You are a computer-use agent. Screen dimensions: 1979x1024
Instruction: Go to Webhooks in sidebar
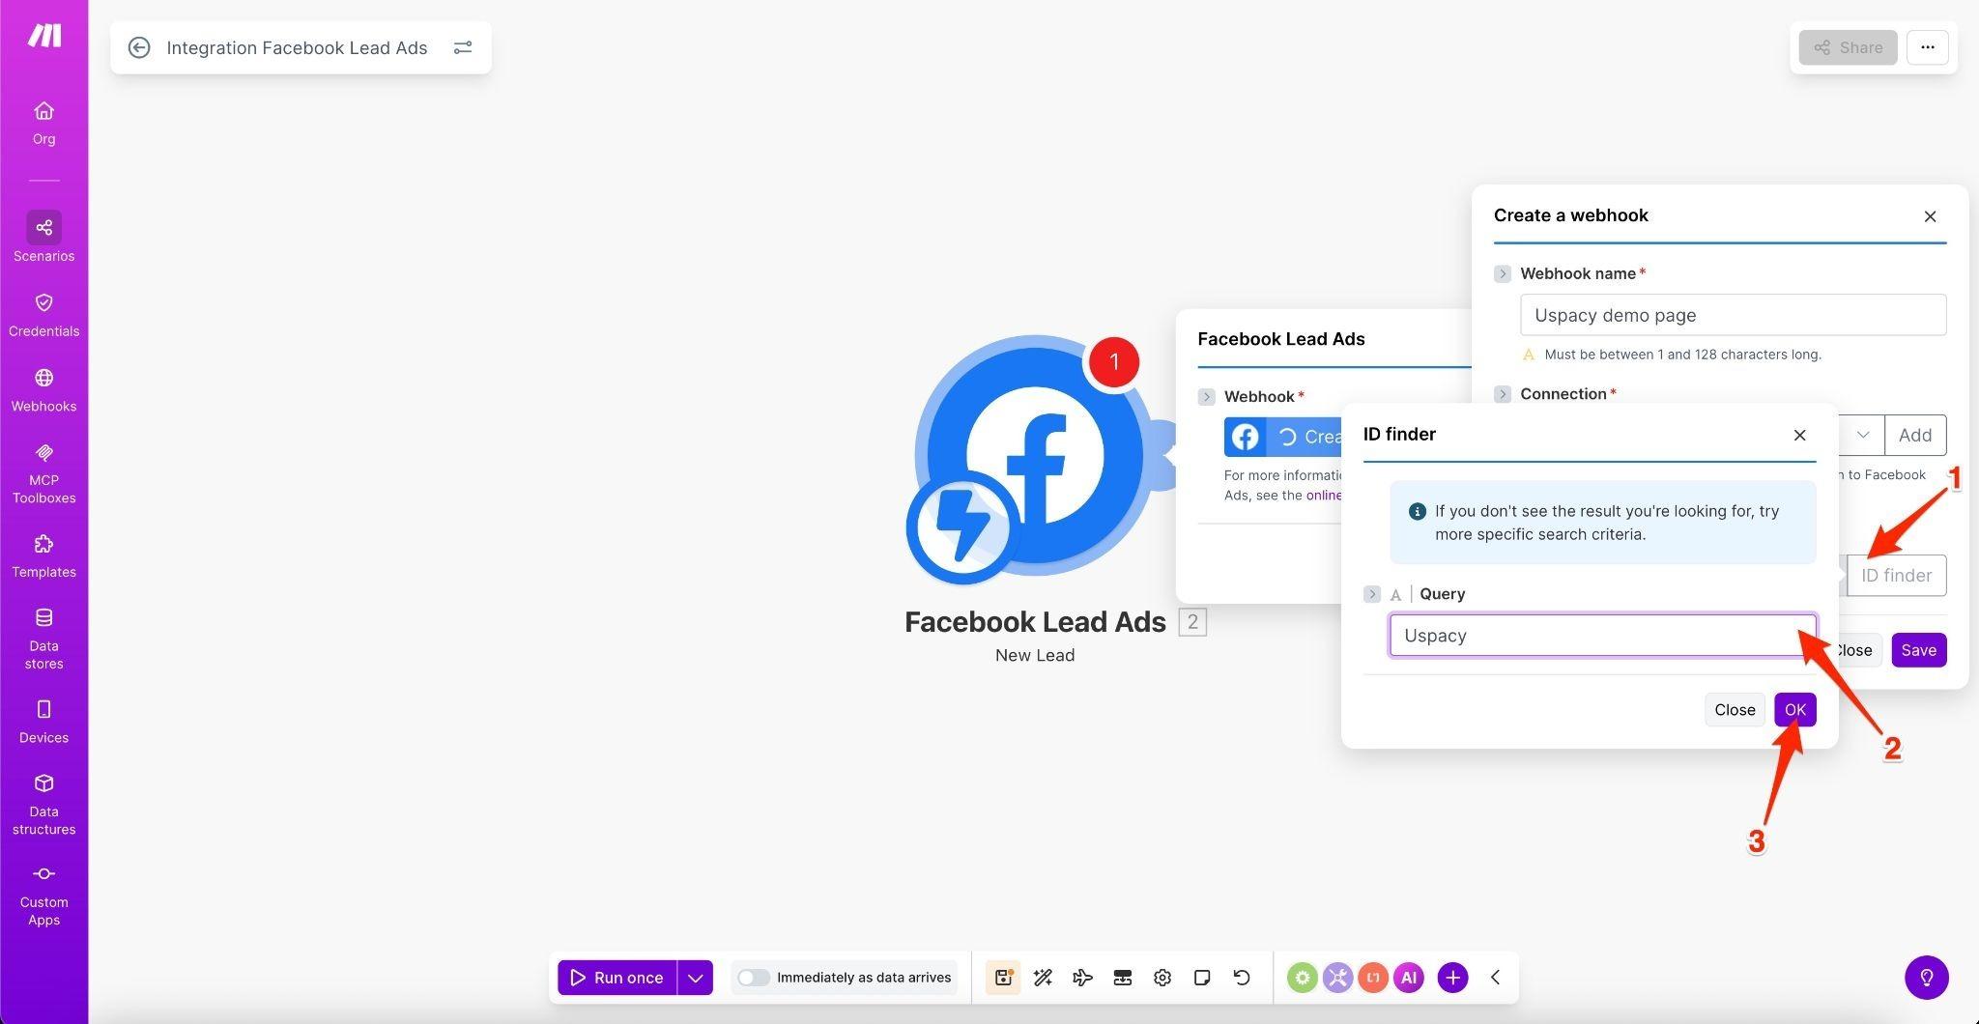(43, 389)
